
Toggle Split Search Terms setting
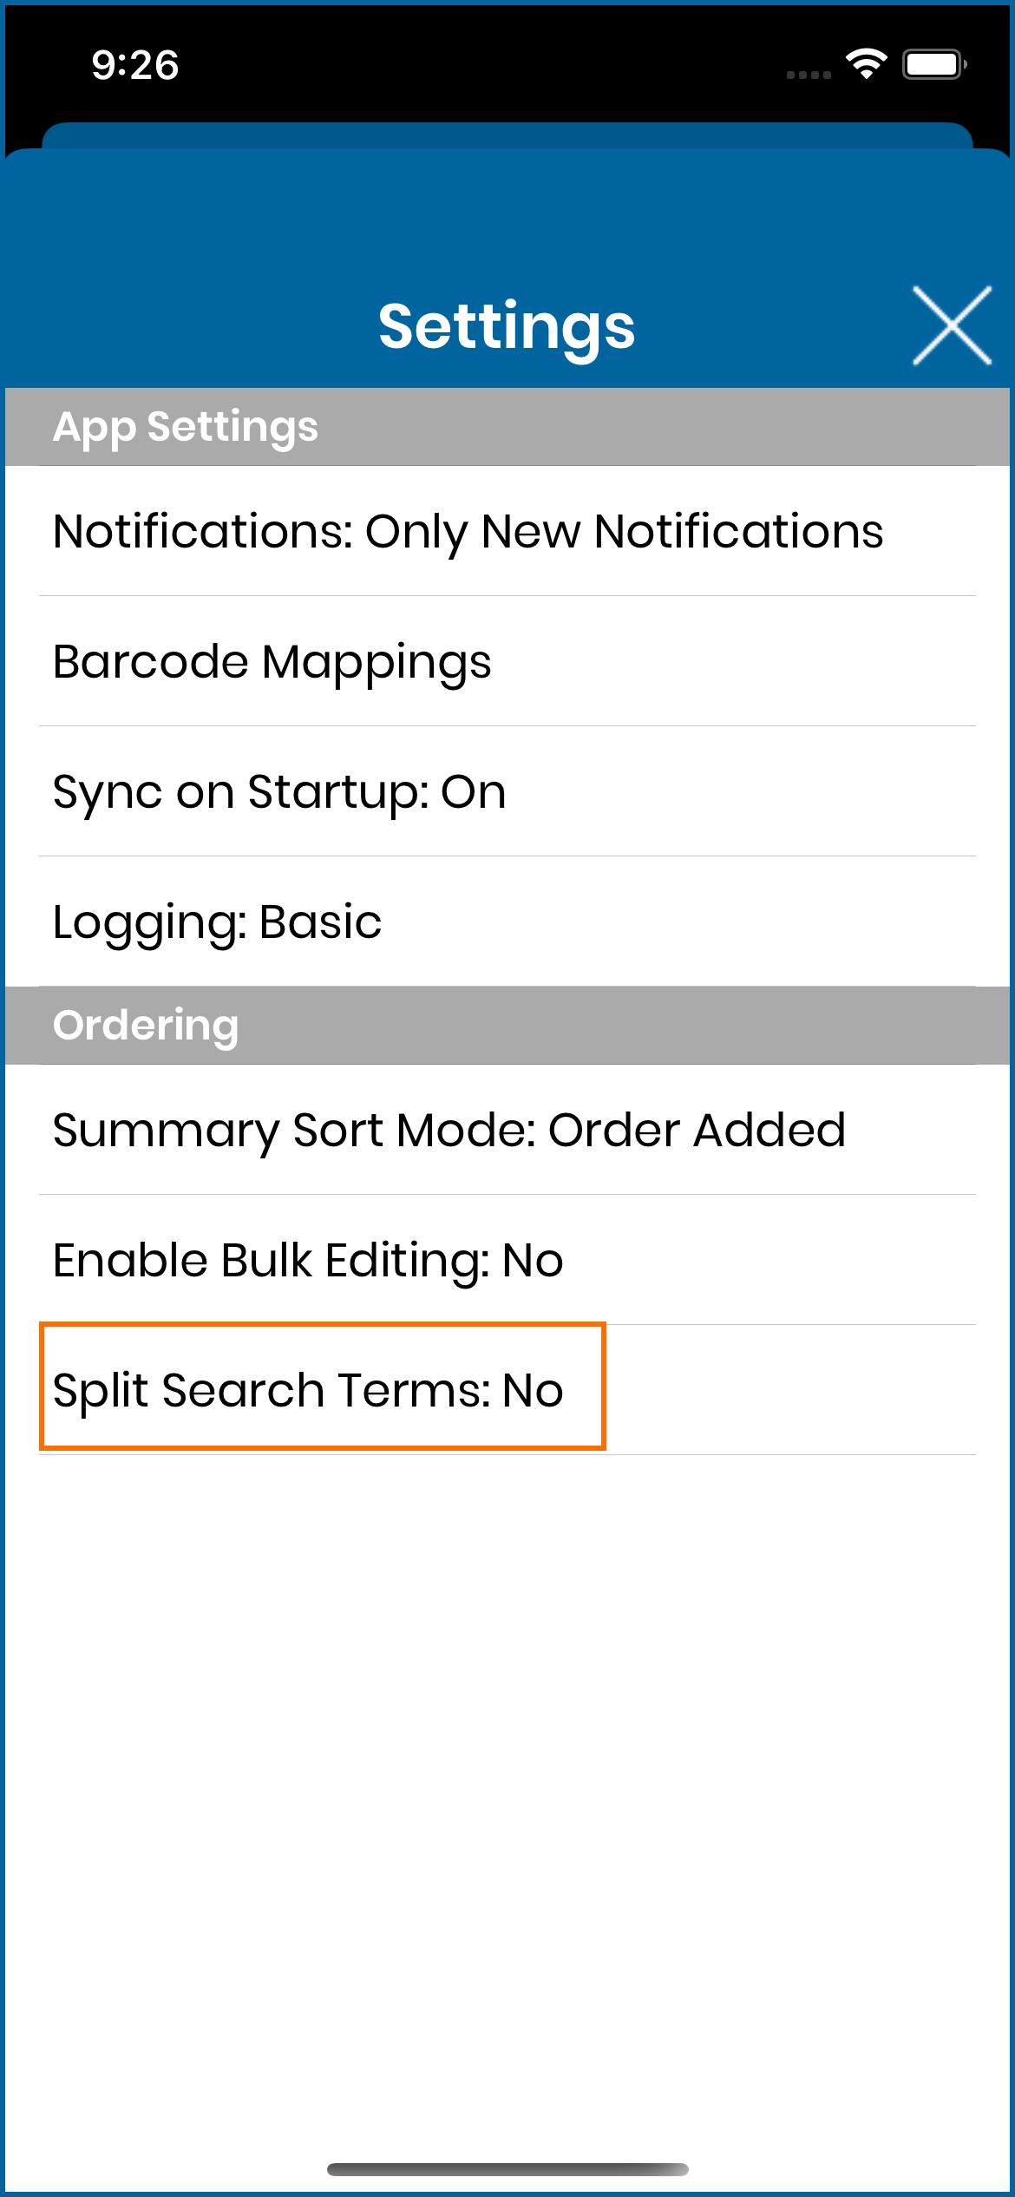507,1390
